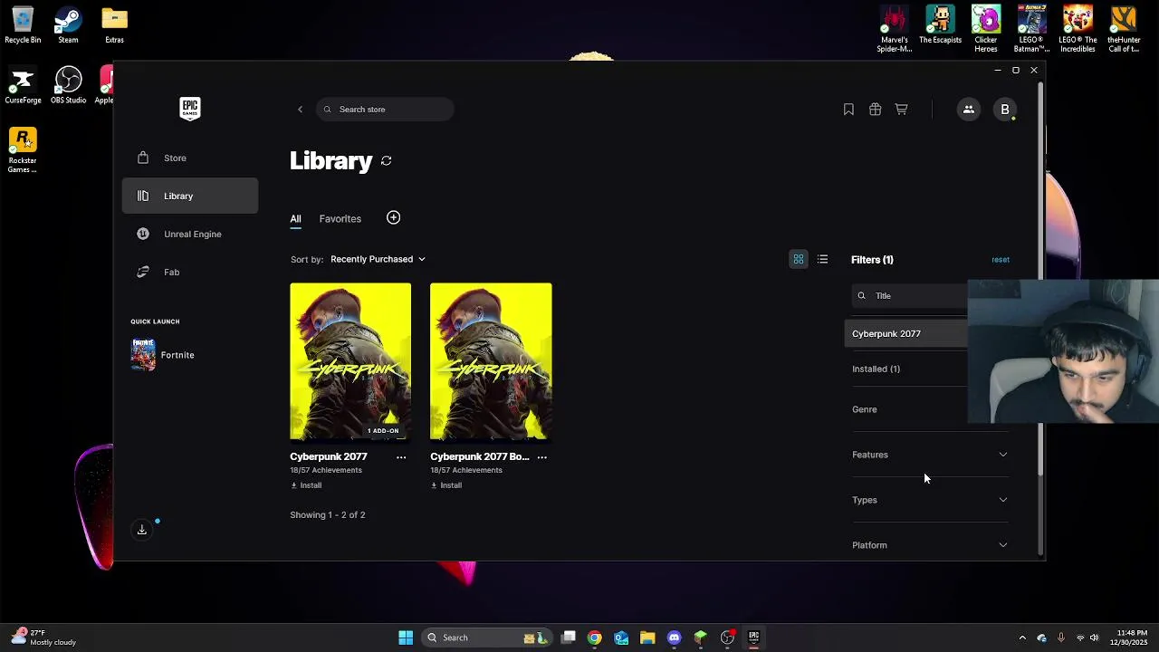This screenshot has width=1159, height=652.
Task: Open options menu for Cyberpunk 2077 Bo...
Action: (541, 457)
